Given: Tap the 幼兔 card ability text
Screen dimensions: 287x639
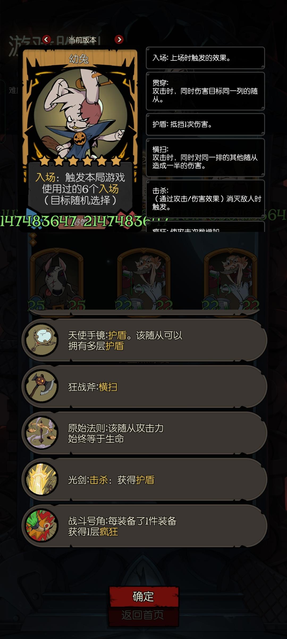Looking at the screenshot, I should point(80,189).
